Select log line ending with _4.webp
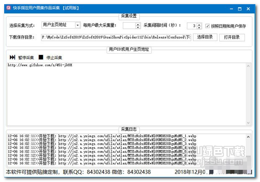This screenshot has width=260, height=182. 102,148
